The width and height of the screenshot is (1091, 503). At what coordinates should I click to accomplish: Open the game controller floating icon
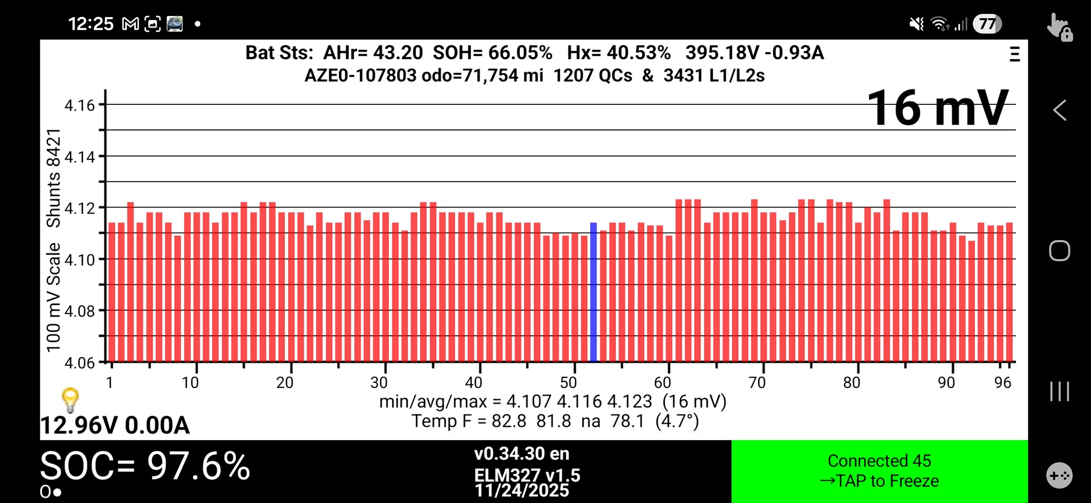pyautogui.click(x=1059, y=475)
